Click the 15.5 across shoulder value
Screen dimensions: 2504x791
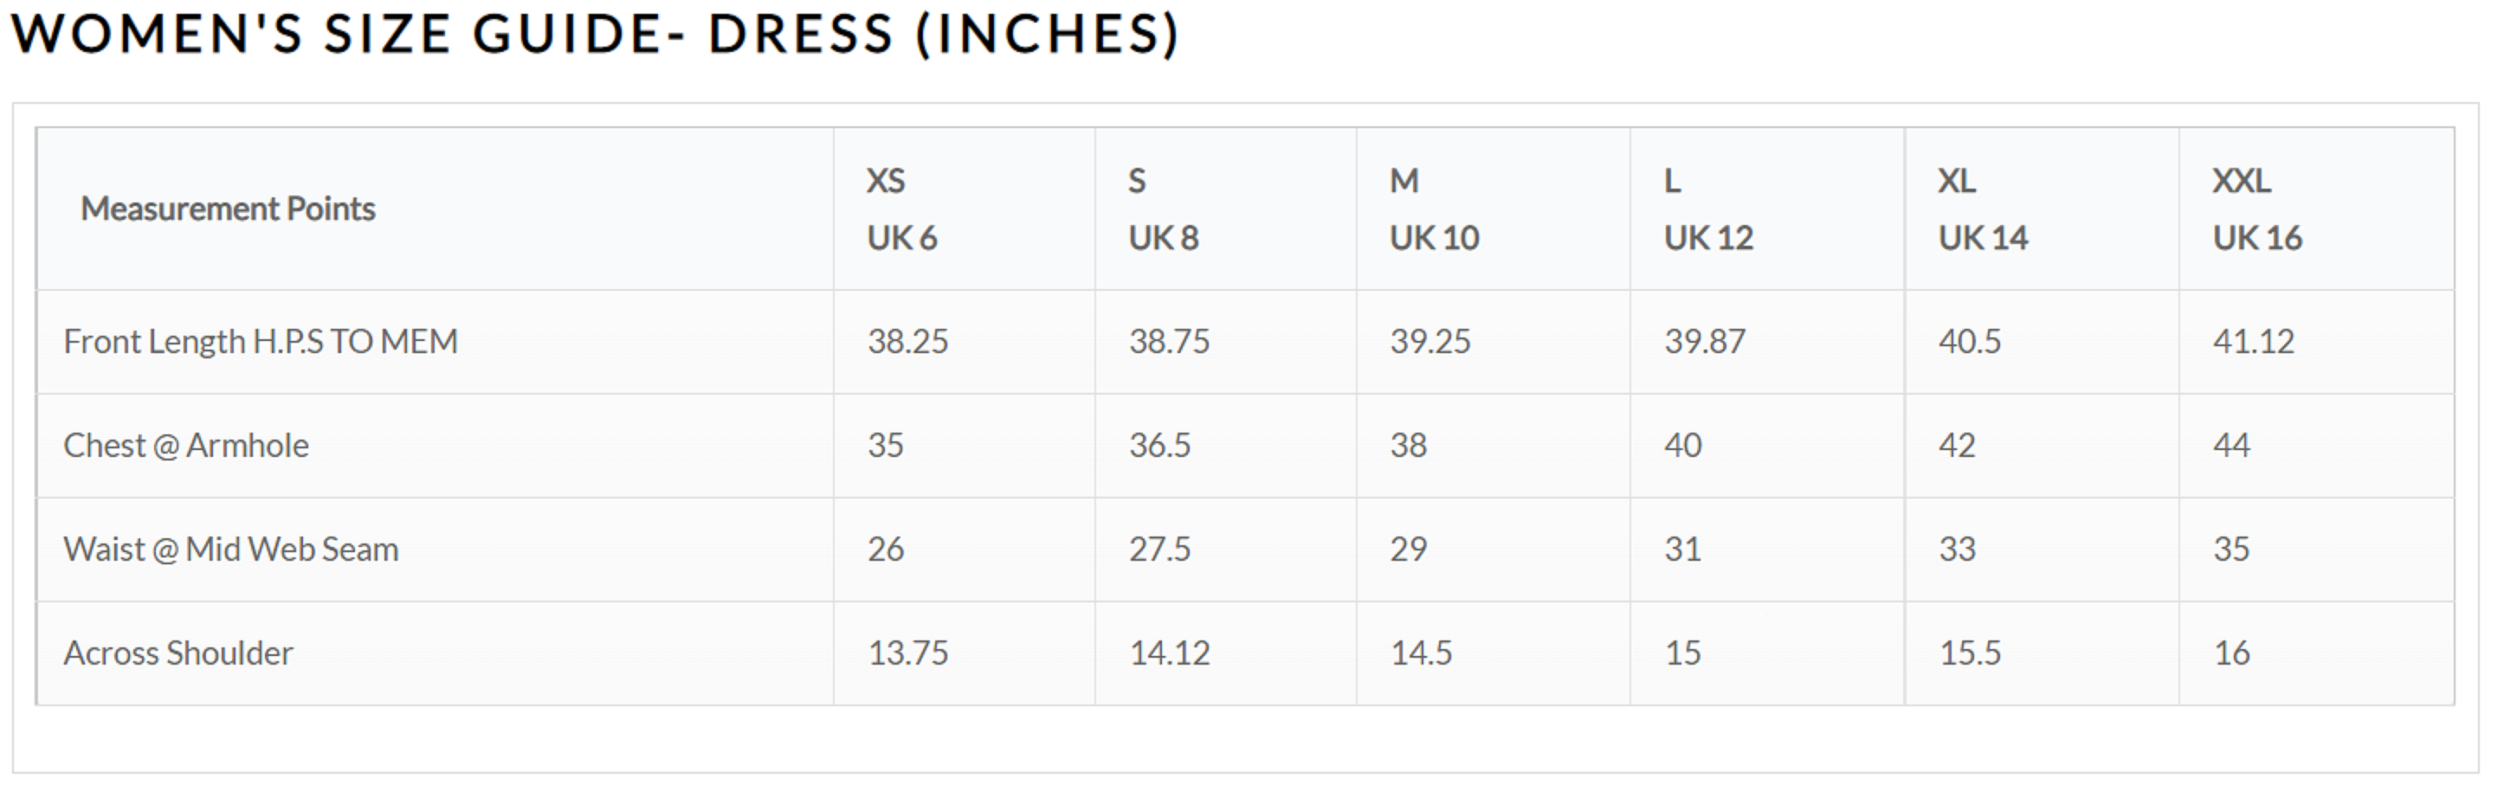pyautogui.click(x=1969, y=653)
